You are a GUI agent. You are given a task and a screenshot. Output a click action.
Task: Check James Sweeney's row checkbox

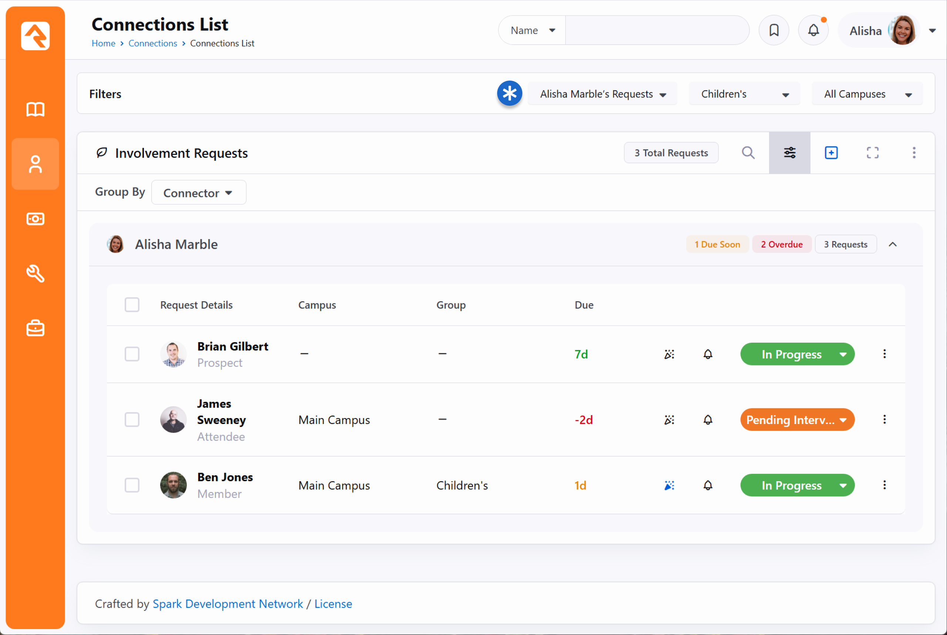point(132,420)
